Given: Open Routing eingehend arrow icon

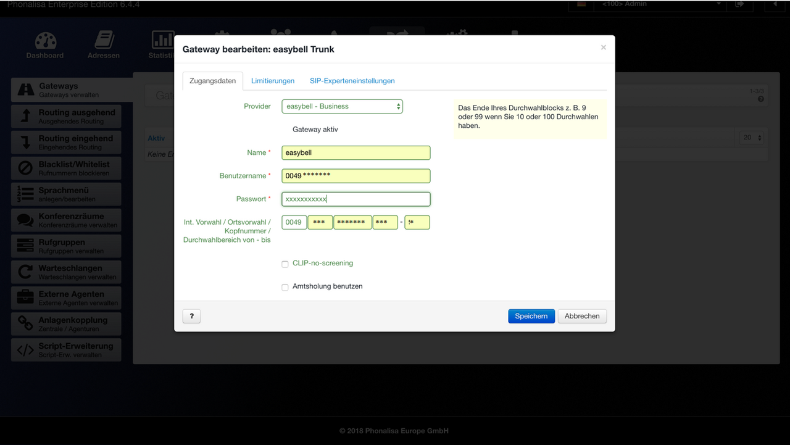Looking at the screenshot, I should pos(26,142).
